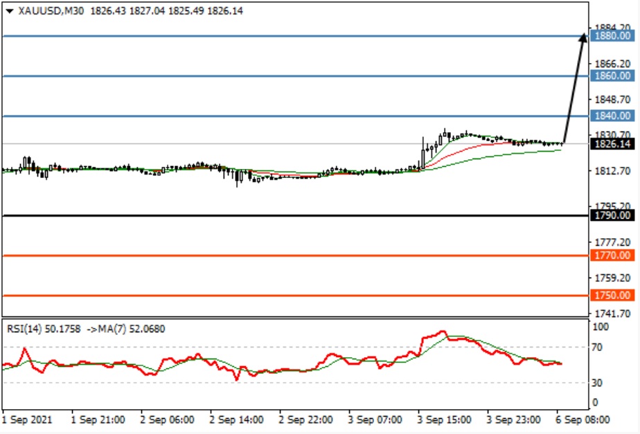The width and height of the screenshot is (640, 434).
Task: Click the 6 Sep 08:00 time label
Action: coord(583,419)
